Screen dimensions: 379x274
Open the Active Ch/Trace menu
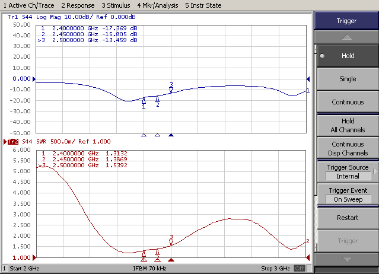(x=28, y=5)
